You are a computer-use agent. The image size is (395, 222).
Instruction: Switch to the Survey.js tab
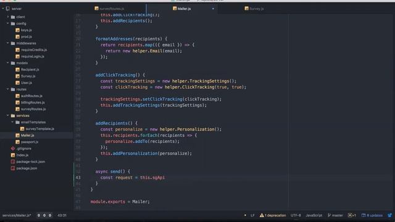click(x=254, y=9)
